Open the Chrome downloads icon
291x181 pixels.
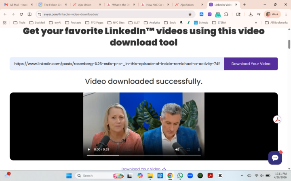click(251, 14)
